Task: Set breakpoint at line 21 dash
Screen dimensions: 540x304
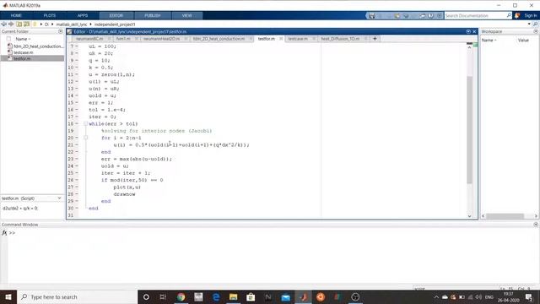Action: pos(77,144)
